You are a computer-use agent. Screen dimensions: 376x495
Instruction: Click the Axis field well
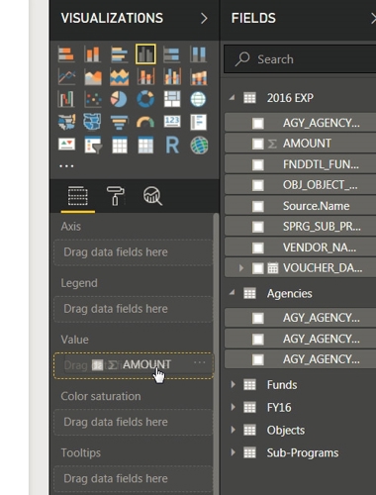click(x=133, y=252)
